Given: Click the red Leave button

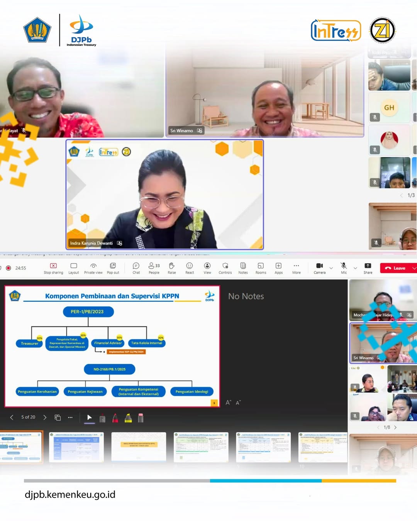Looking at the screenshot, I should (395, 268).
